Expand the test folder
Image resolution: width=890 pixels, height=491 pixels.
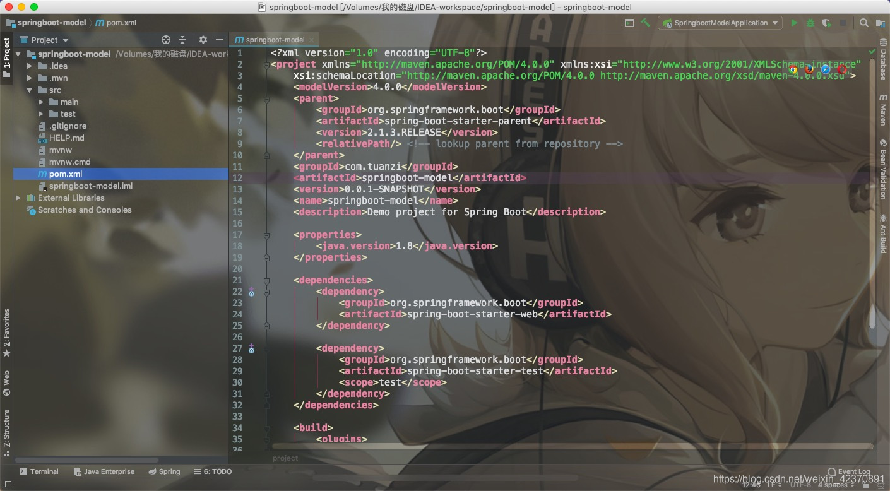(x=41, y=114)
